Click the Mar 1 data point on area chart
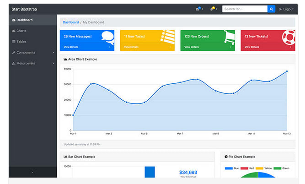Image resolution: width=305 pixels, height=184 pixels. point(73,115)
